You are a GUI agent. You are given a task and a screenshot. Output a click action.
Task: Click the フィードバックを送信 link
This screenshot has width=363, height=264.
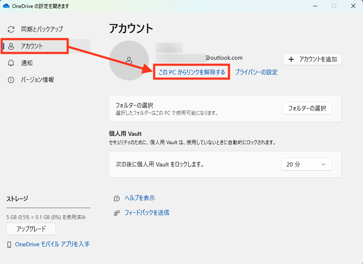click(x=147, y=213)
